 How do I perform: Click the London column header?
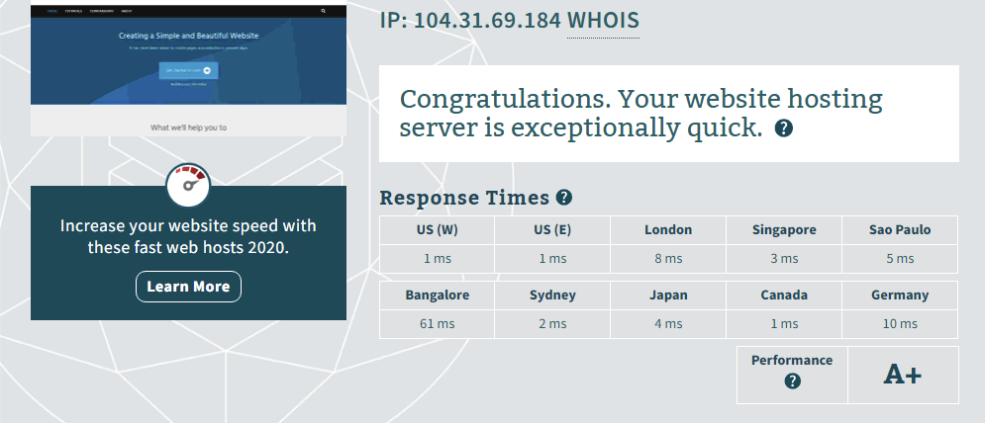click(x=668, y=229)
